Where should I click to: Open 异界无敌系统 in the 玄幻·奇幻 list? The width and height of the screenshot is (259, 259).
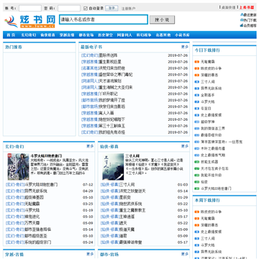(36, 191)
